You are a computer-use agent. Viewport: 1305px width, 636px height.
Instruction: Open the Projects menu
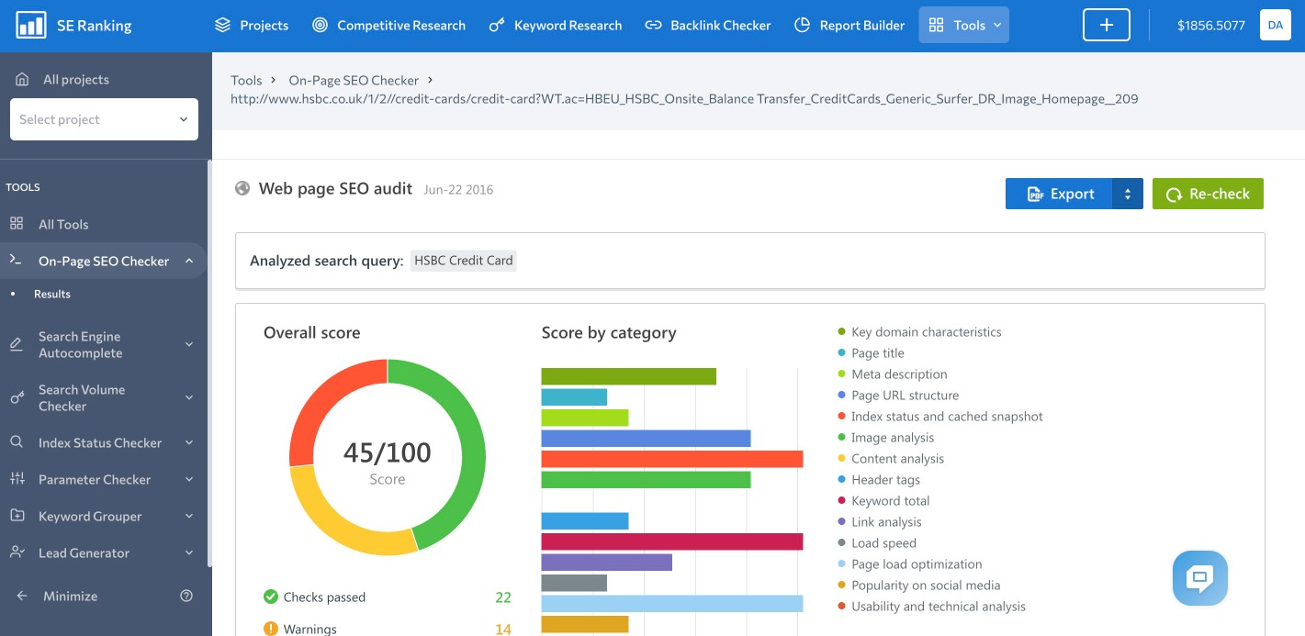pos(252,25)
